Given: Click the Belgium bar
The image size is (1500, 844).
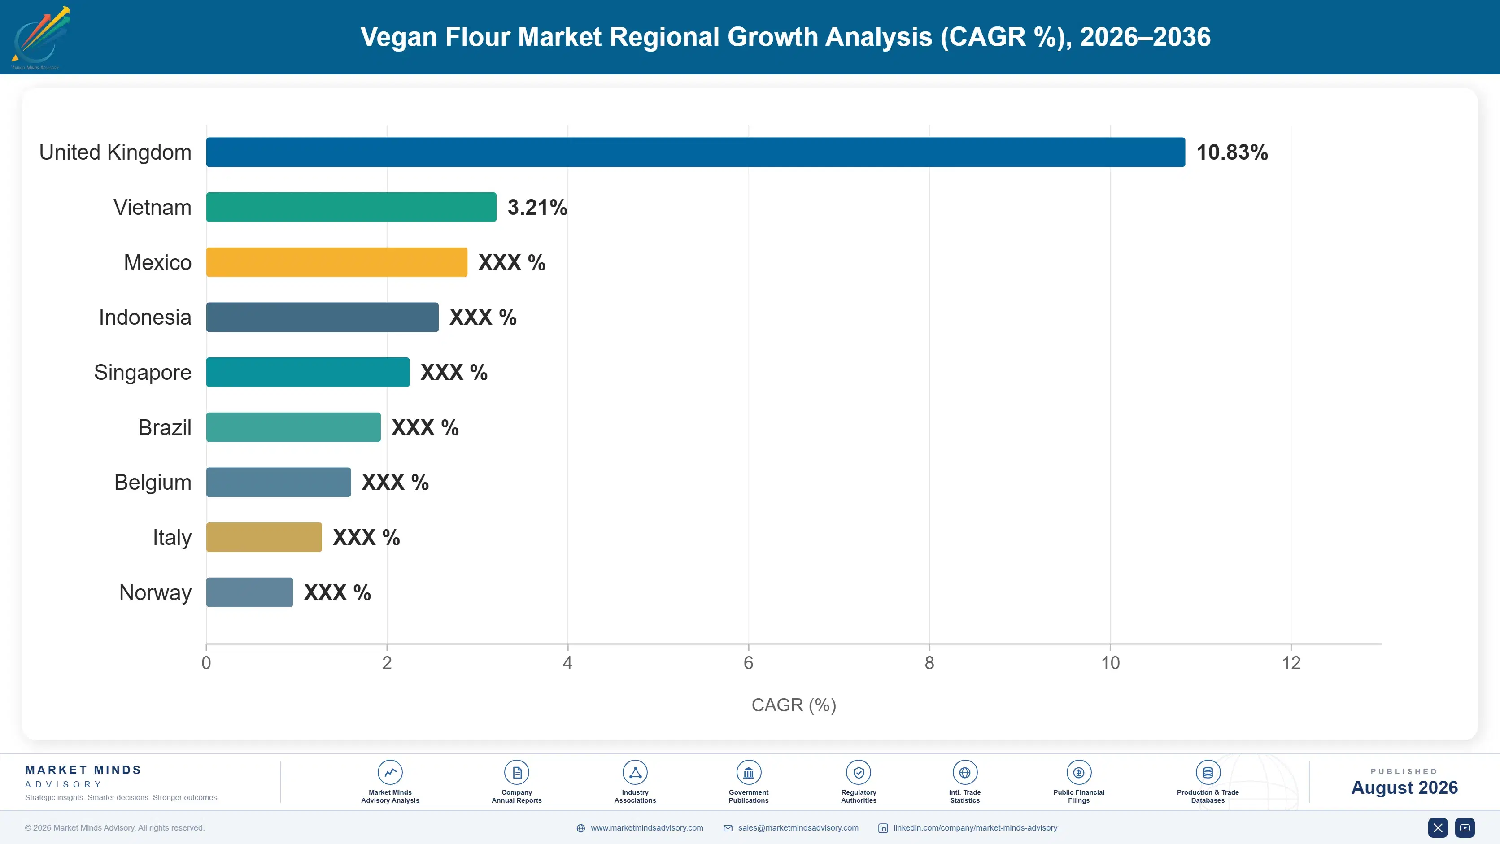Looking at the screenshot, I should (x=279, y=482).
